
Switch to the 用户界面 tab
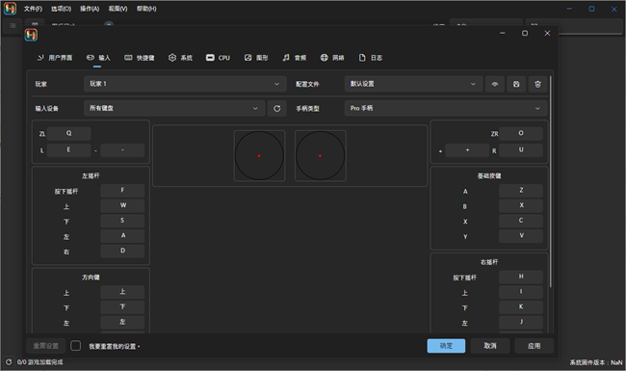55,58
